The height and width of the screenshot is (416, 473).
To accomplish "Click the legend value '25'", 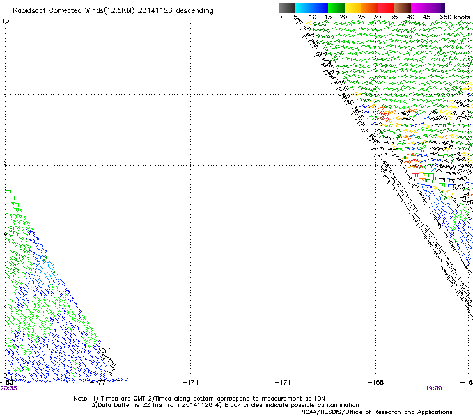I will click(x=361, y=17).
